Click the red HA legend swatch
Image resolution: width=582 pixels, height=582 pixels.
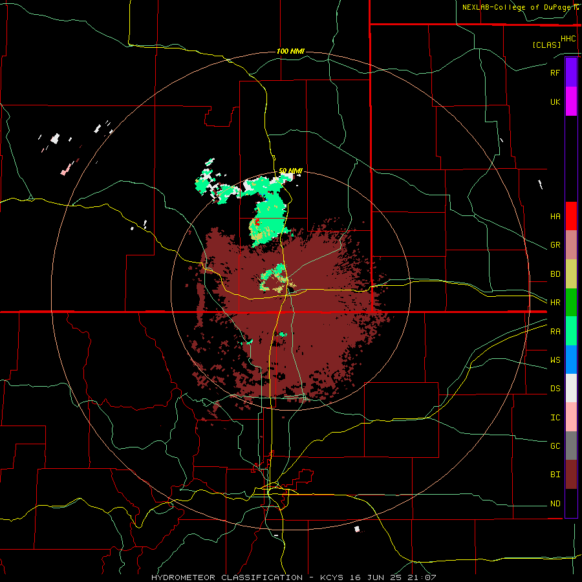[x=571, y=216]
